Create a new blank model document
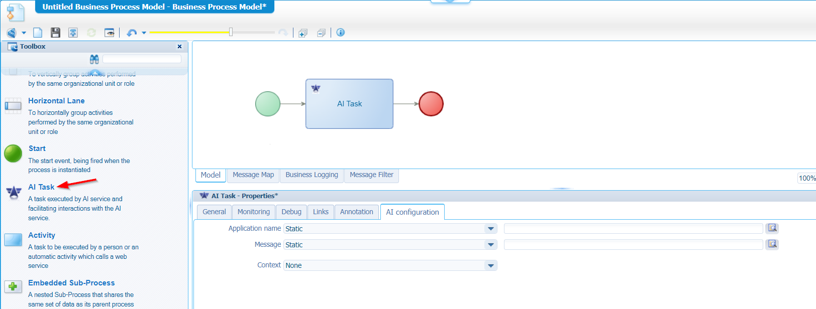The height and width of the screenshot is (309, 816). [38, 33]
